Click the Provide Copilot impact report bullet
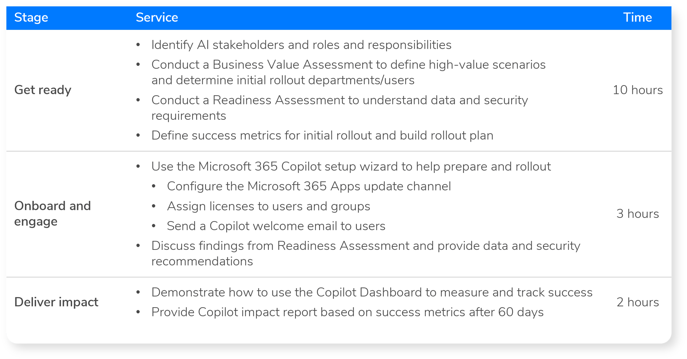687x359 pixels. [347, 312]
